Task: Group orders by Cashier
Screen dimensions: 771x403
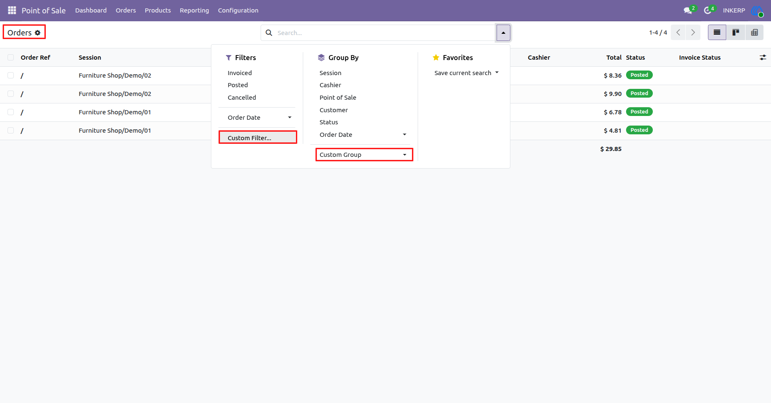Action: 330,85
